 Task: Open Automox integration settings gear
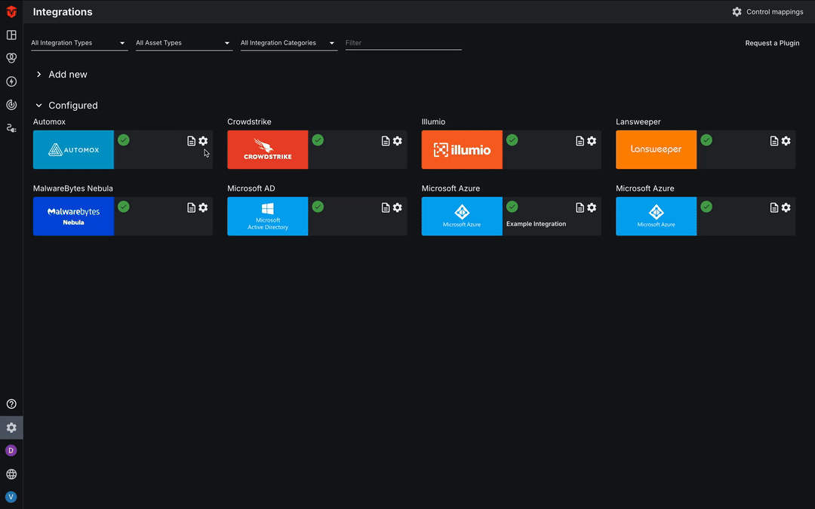click(x=203, y=141)
